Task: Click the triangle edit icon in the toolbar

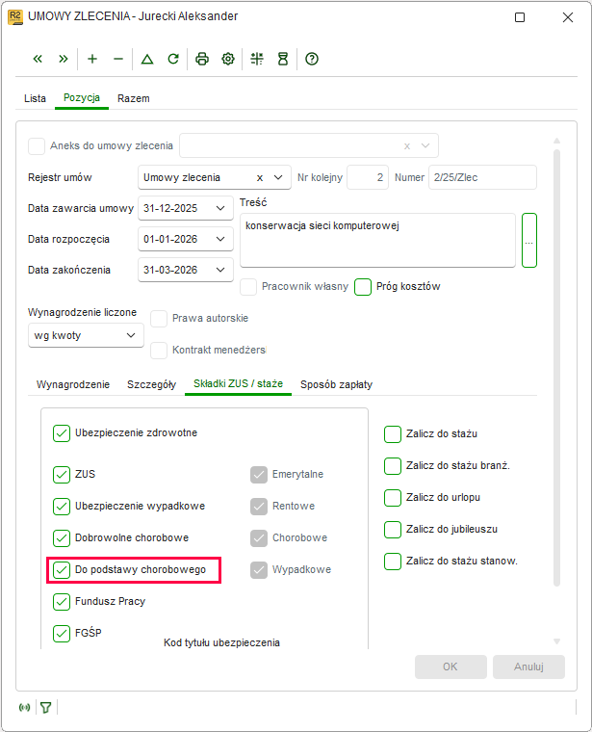Action: (x=147, y=59)
